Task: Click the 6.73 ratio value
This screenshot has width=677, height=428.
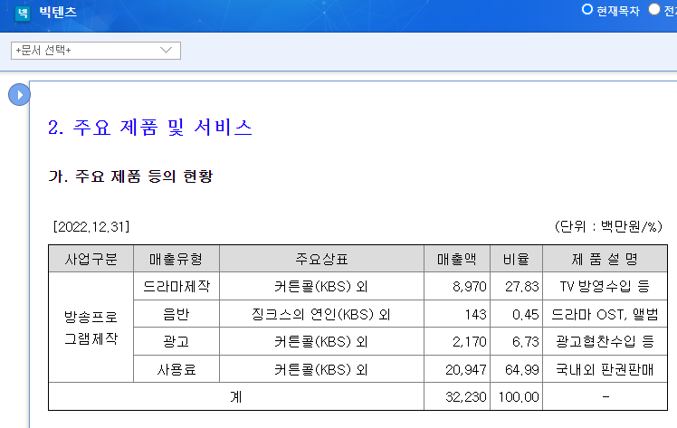Action: click(x=526, y=342)
